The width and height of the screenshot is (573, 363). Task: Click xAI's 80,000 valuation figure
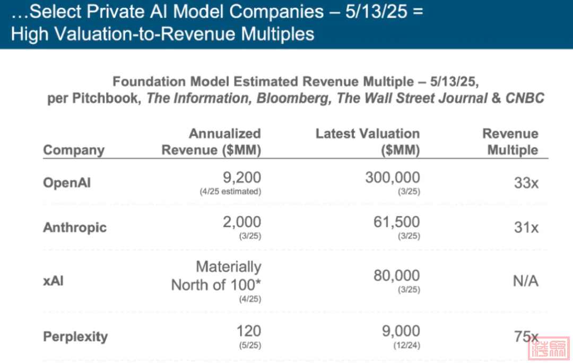pos(396,275)
